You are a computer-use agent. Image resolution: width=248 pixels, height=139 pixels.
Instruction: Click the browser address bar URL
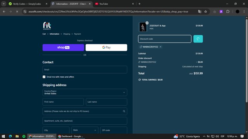(108, 12)
